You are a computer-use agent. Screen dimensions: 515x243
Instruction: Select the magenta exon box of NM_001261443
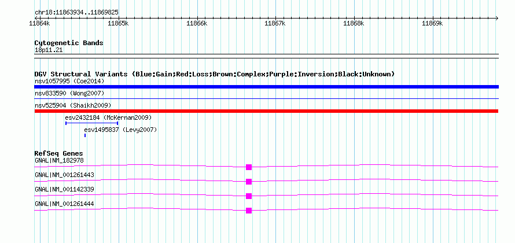point(249,182)
